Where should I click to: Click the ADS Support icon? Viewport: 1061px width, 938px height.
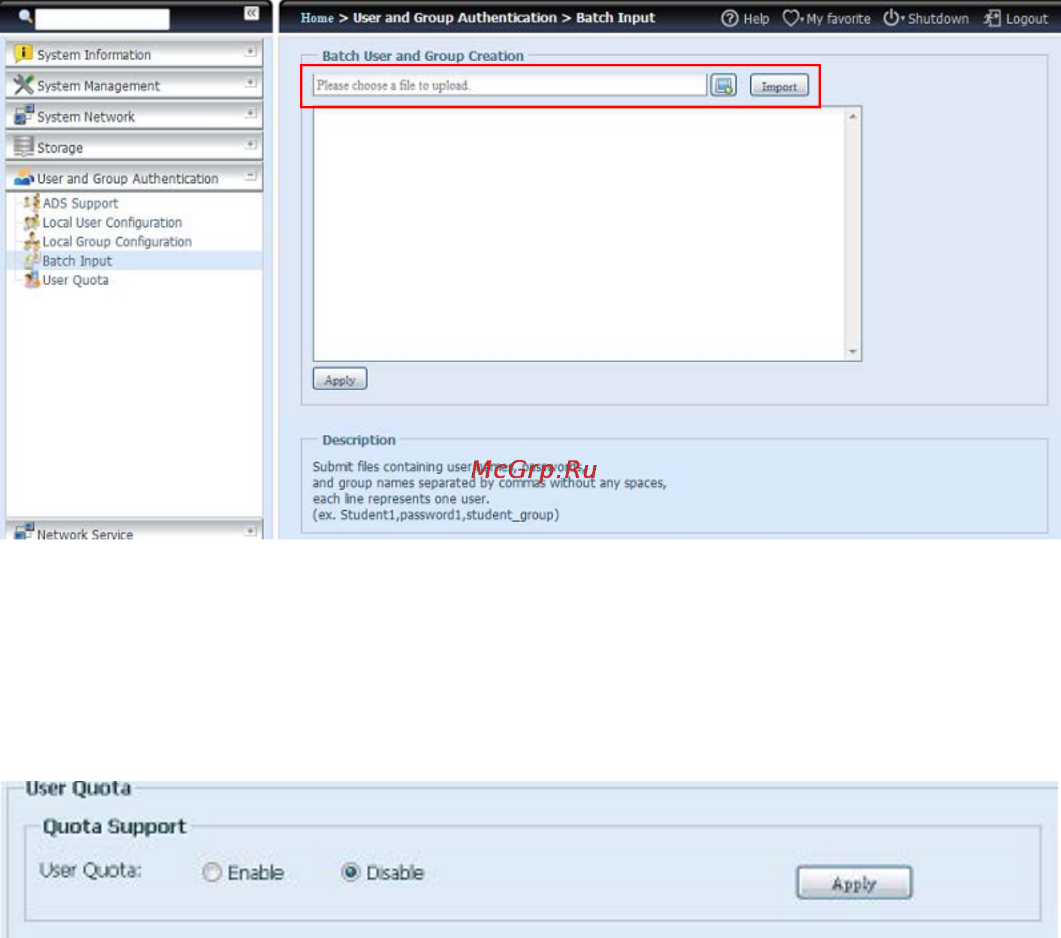(31, 203)
